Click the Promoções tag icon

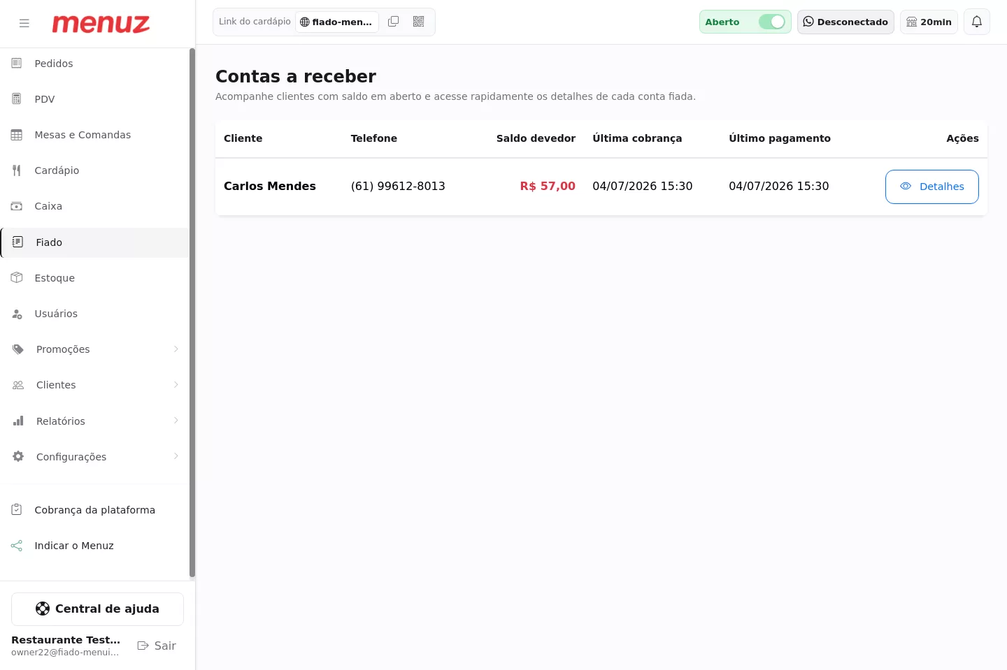(x=18, y=349)
